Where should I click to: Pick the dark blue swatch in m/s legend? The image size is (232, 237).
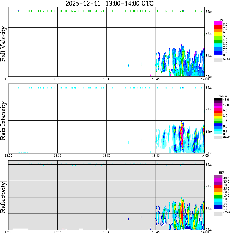[x=218, y=53]
